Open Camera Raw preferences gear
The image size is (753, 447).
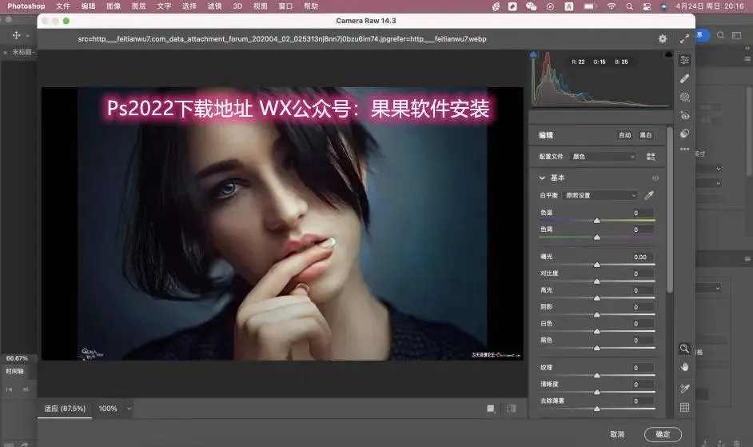(663, 39)
